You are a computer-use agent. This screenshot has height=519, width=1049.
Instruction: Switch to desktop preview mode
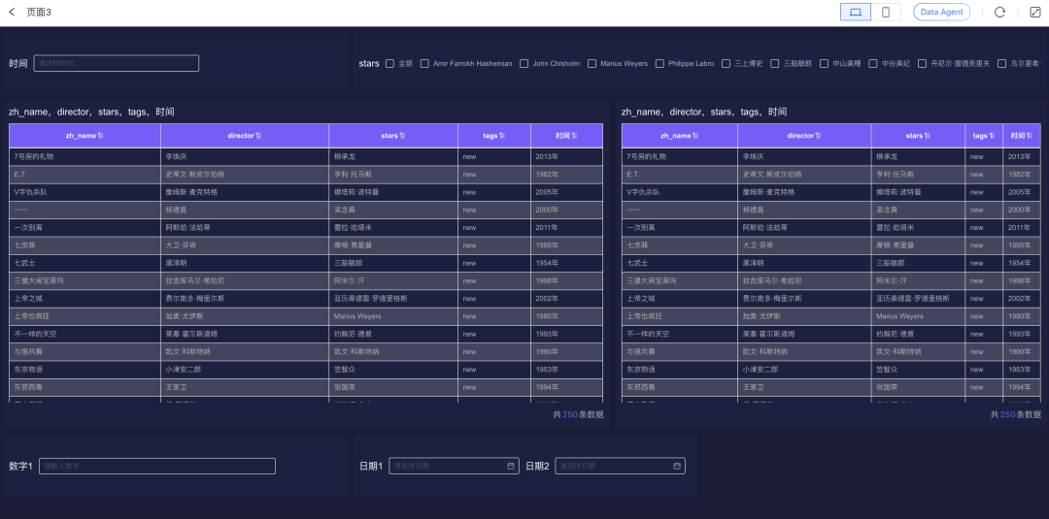point(855,12)
